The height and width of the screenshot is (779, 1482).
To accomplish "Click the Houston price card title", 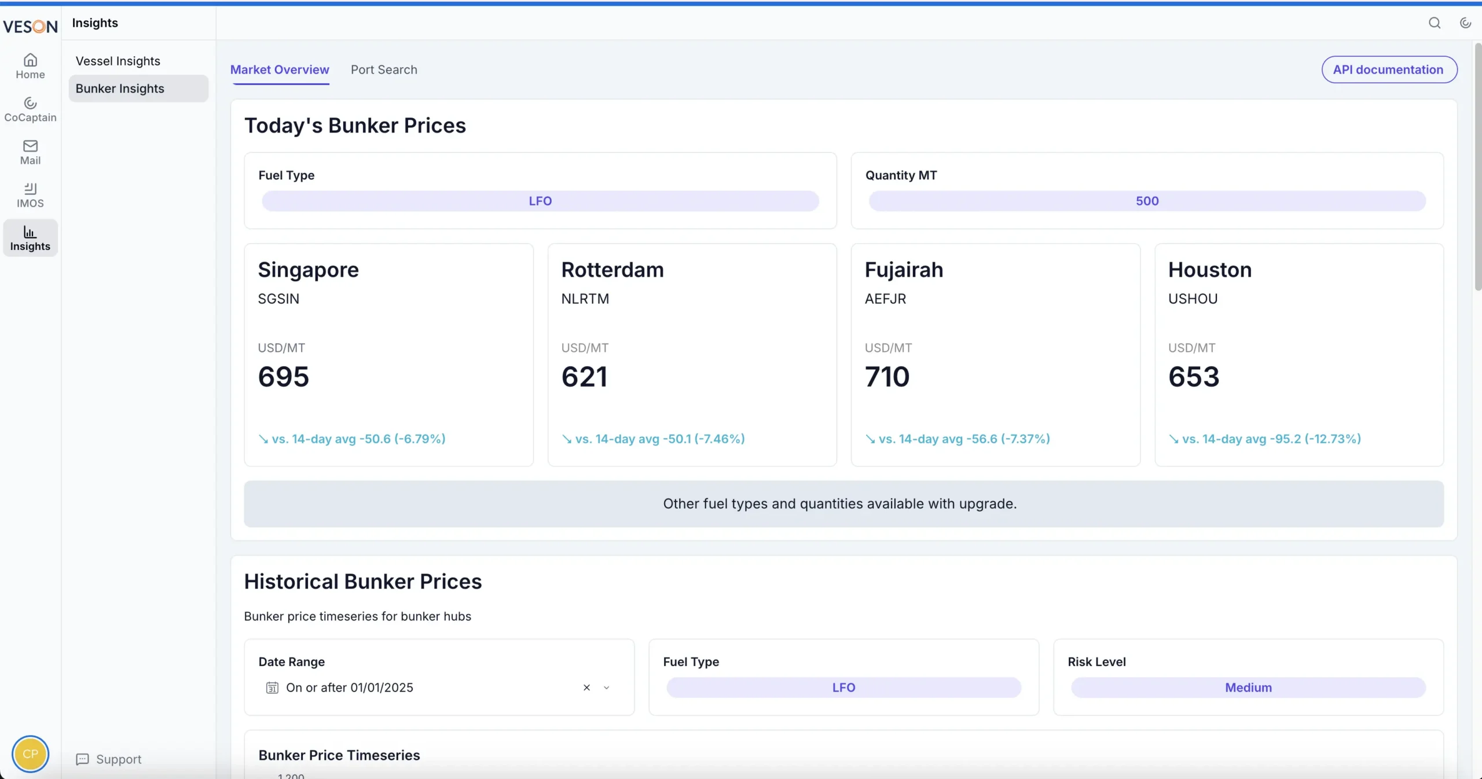I will (x=1210, y=270).
